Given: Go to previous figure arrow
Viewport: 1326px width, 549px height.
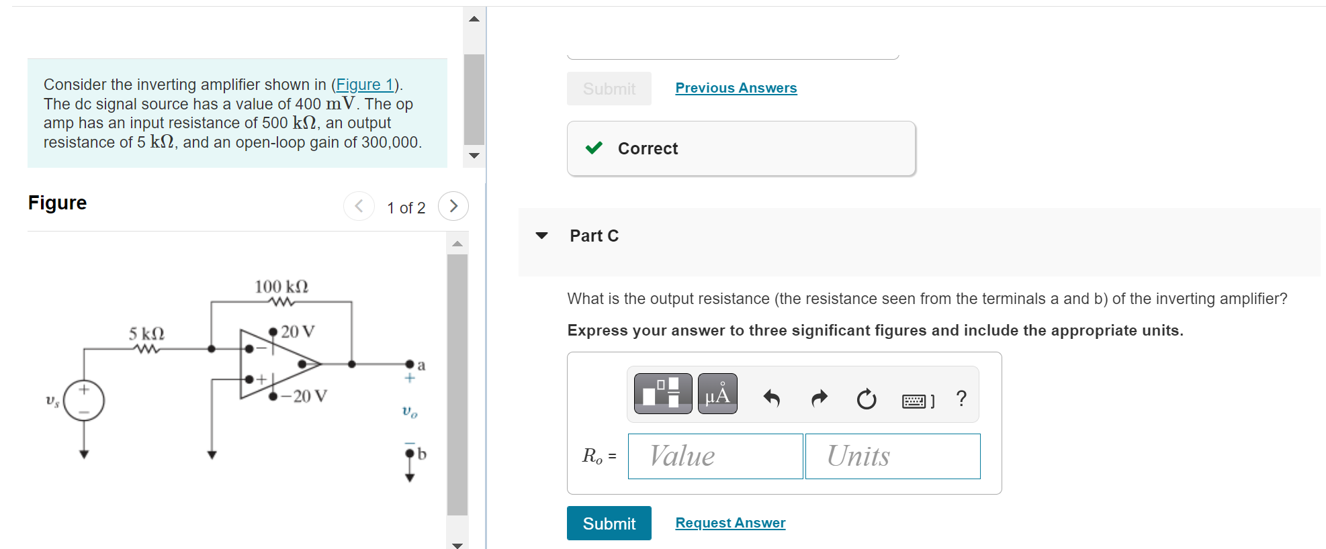Looking at the screenshot, I should click(359, 206).
